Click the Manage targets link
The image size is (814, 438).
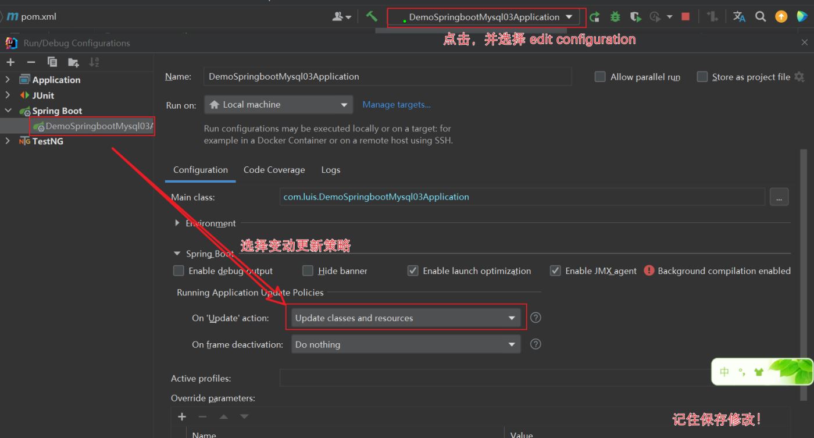397,105
